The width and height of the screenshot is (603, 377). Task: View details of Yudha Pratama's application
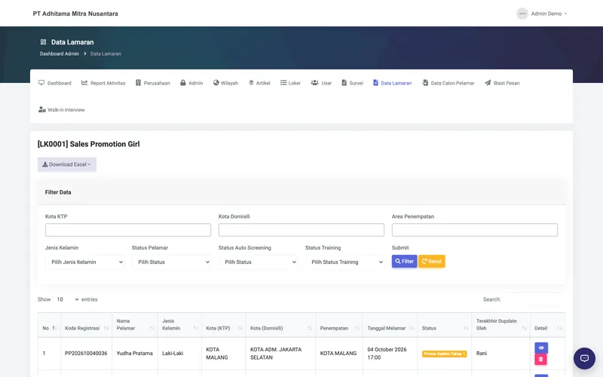coord(541,348)
